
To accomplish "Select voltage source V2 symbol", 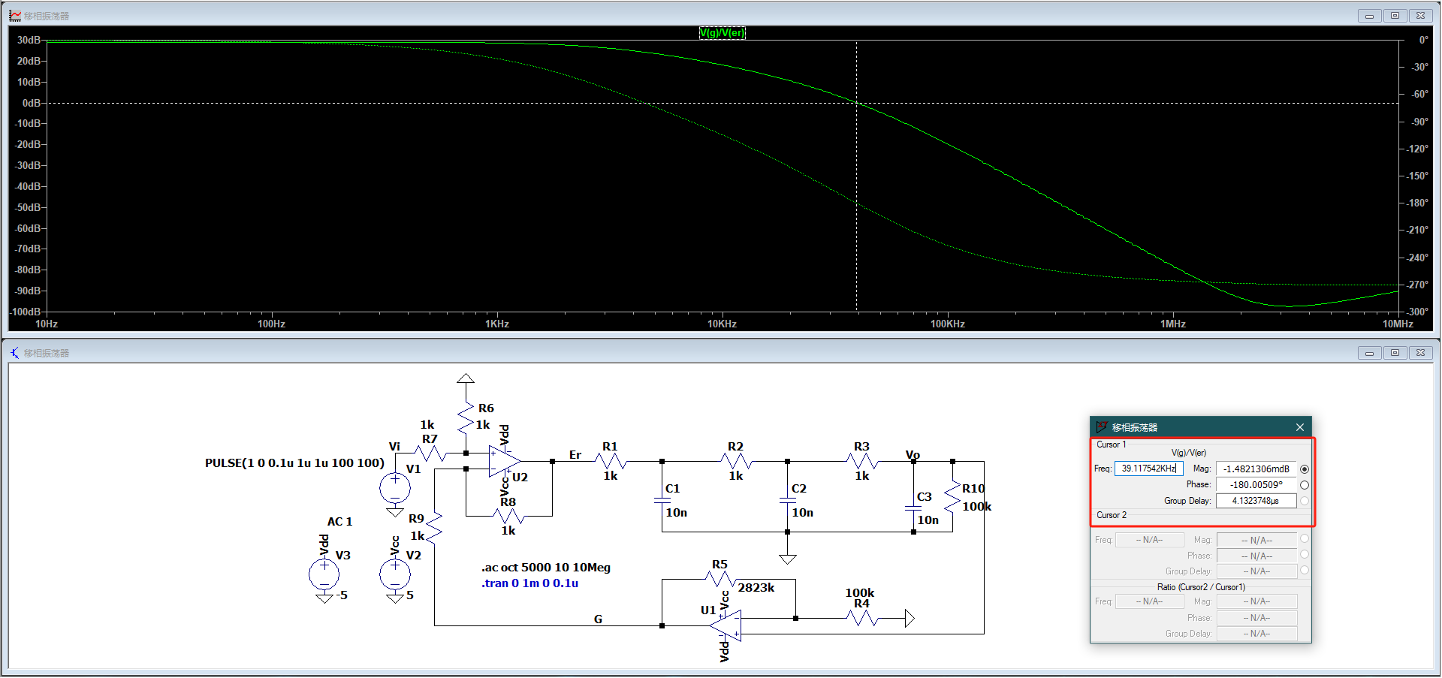I will click(x=395, y=575).
